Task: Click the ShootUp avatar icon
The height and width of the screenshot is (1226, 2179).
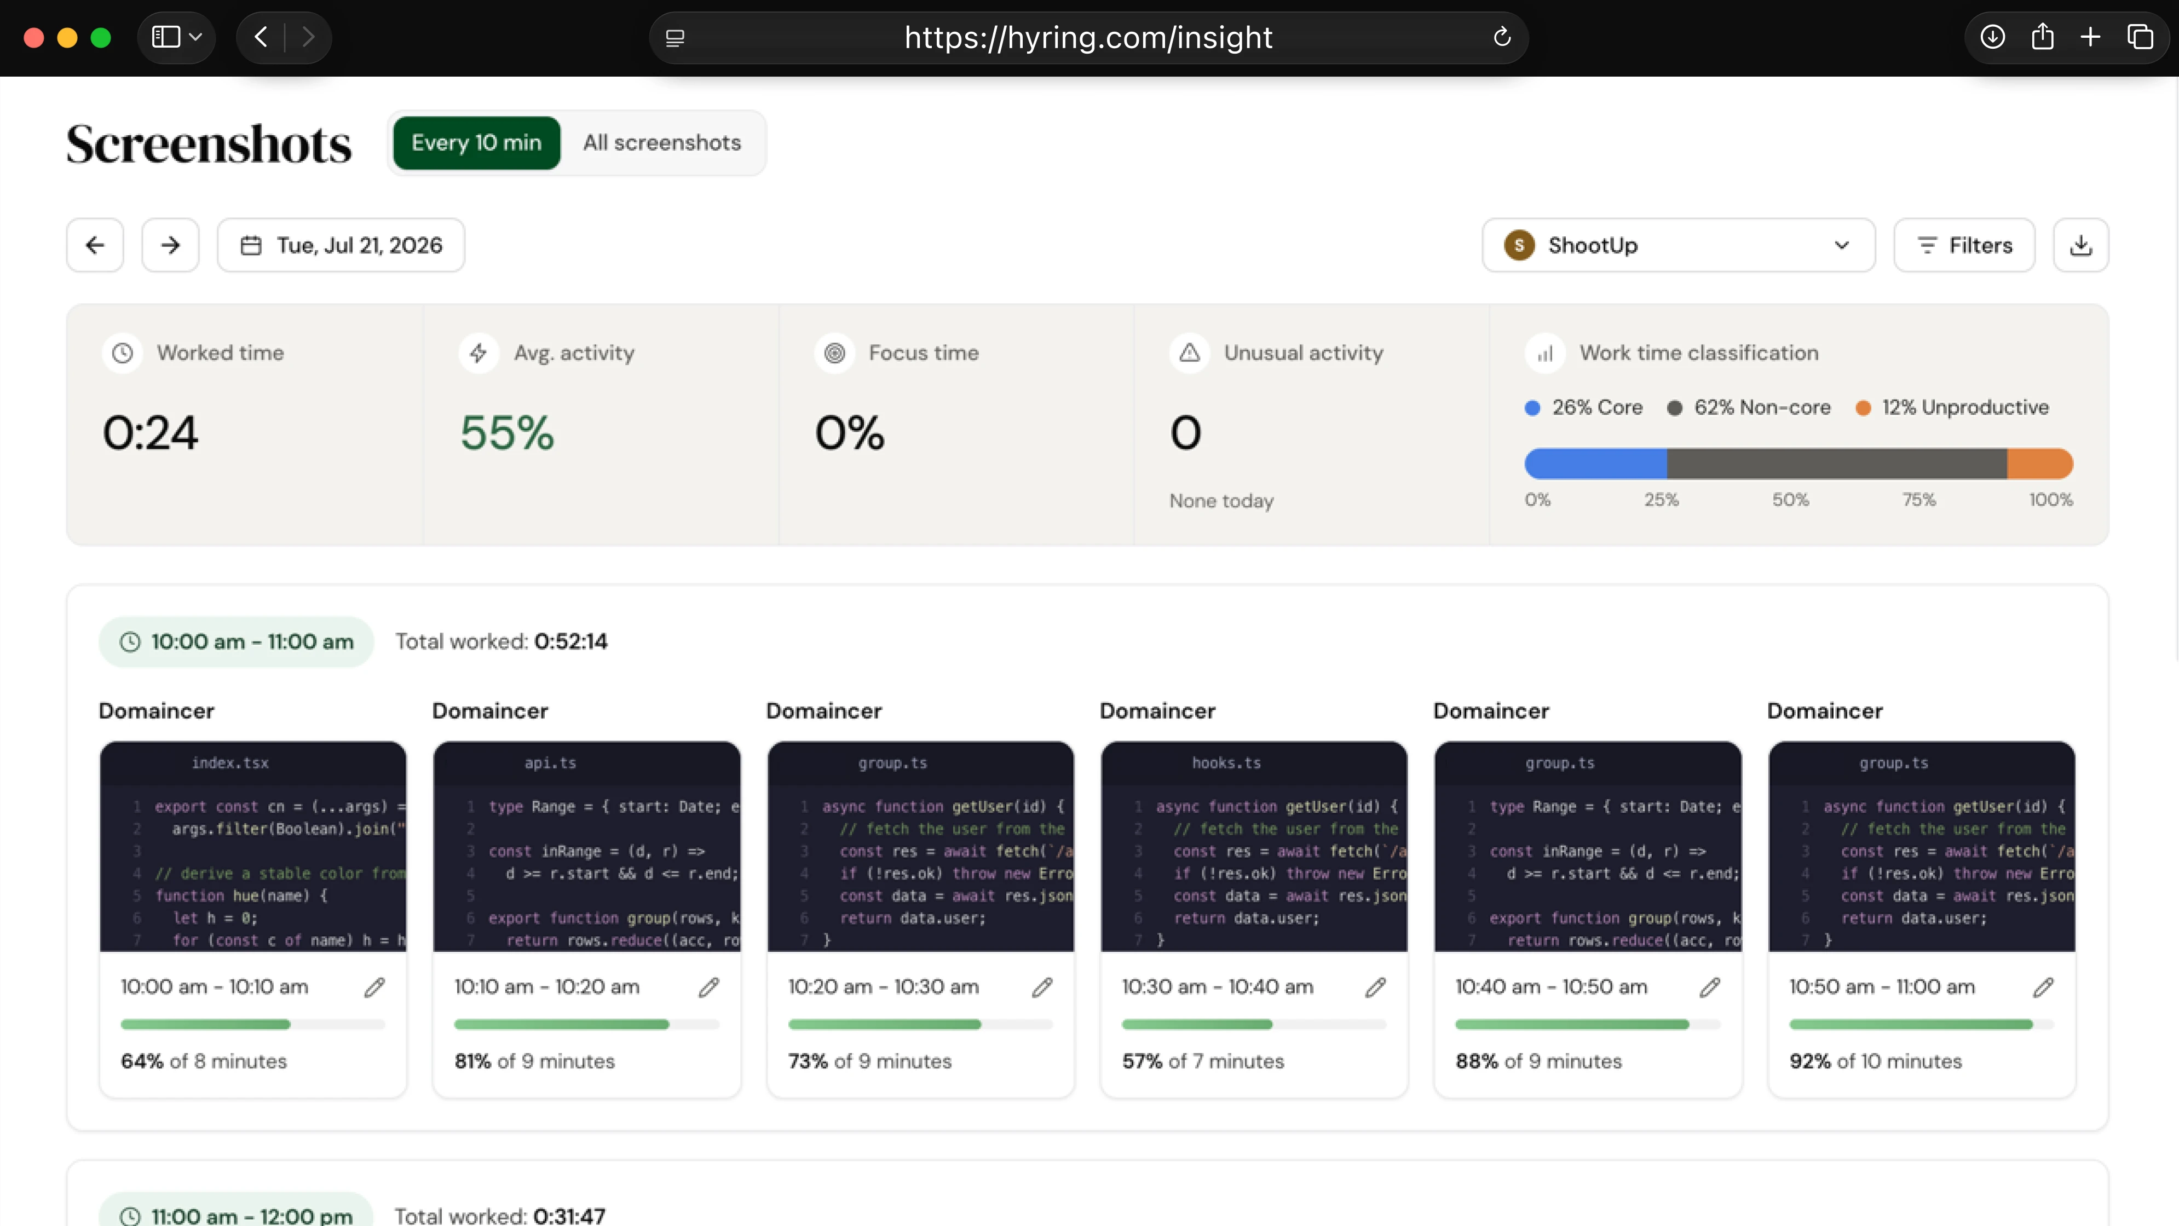Action: (1519, 245)
